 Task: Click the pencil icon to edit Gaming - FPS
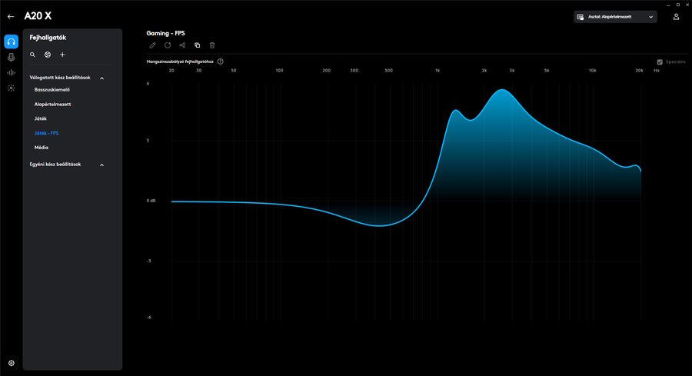coord(152,45)
